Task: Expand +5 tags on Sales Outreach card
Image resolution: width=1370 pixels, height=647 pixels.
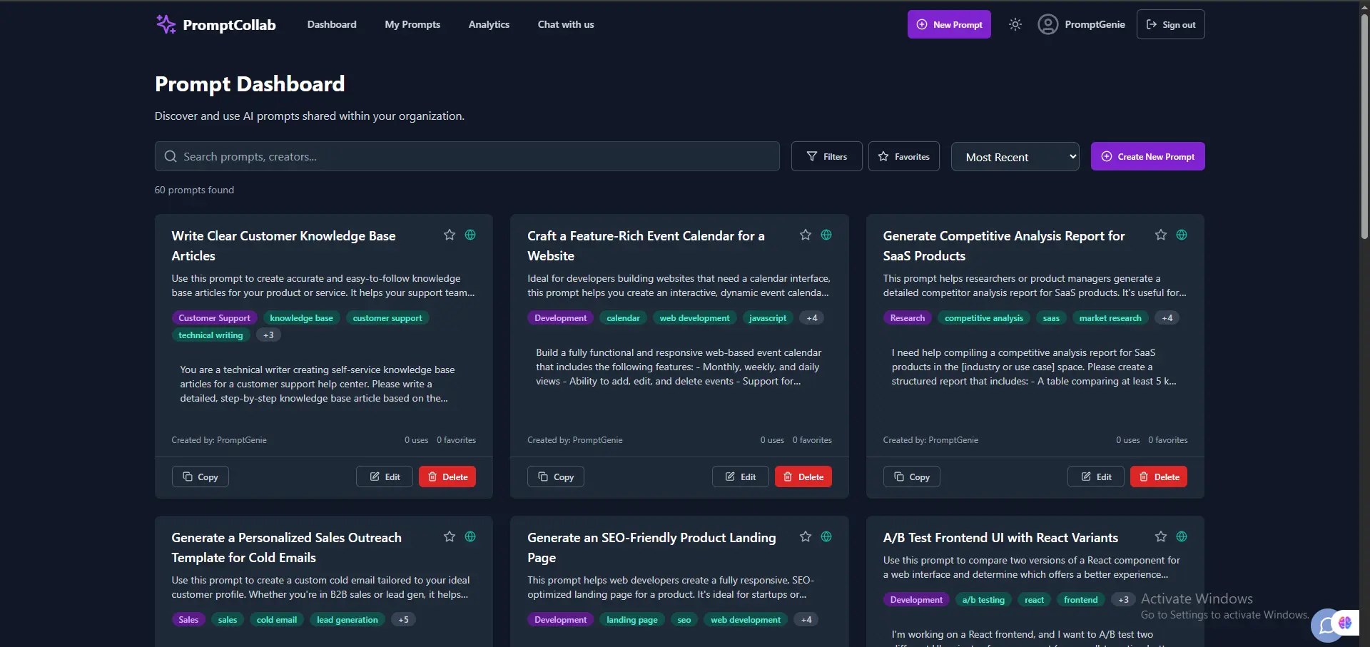Action: tap(403, 620)
